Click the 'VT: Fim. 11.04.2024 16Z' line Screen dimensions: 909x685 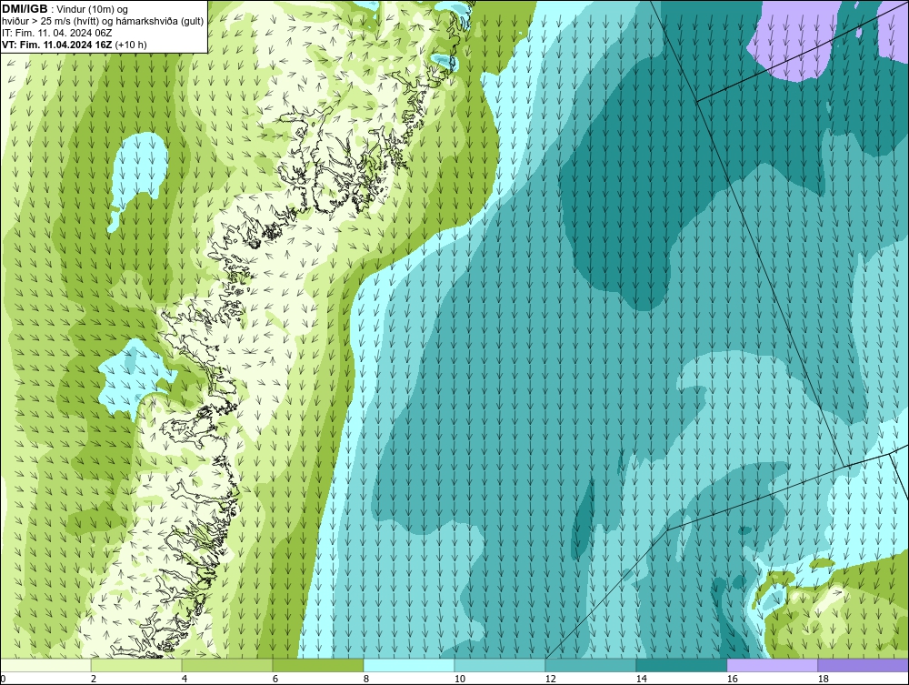click(x=75, y=45)
